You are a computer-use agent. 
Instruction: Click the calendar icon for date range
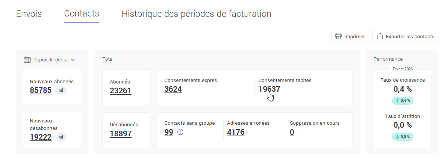tap(27, 60)
